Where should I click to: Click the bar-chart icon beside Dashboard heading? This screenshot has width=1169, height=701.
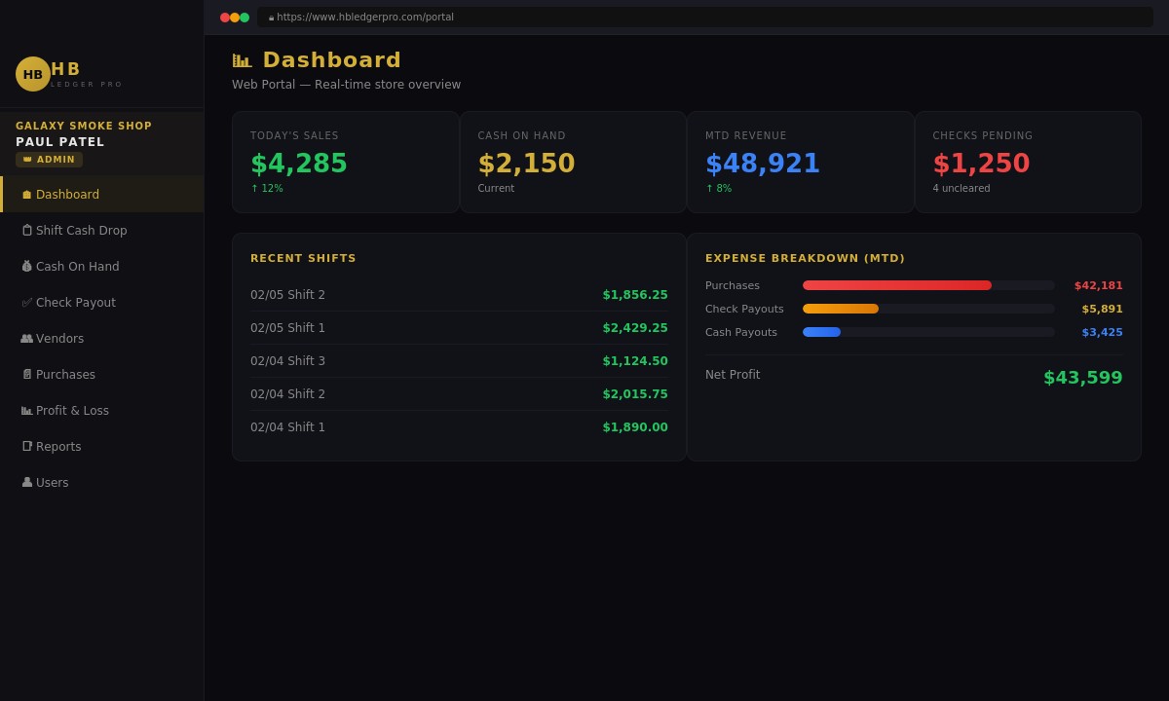(242, 59)
